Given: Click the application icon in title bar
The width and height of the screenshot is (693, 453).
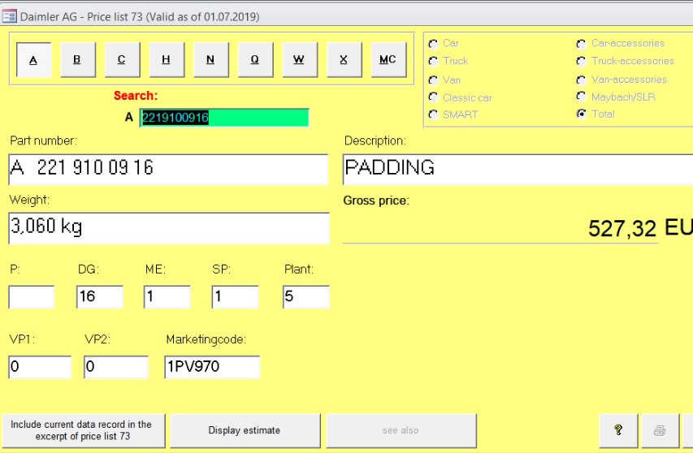Looking at the screenshot, I should [10, 16].
